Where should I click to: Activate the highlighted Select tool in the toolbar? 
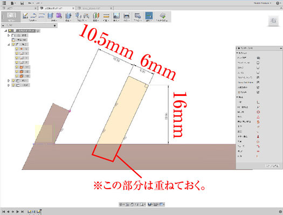[x=149, y=16]
